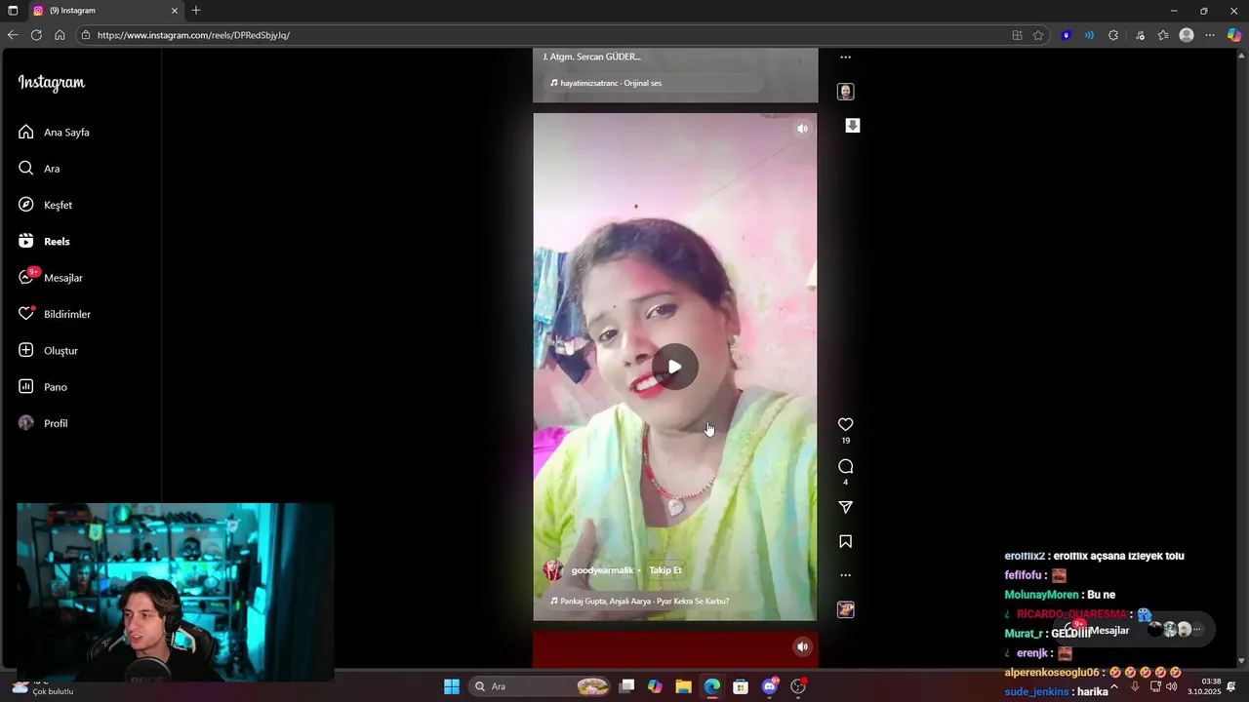Open Microsoft Store from the taskbar

(x=741, y=686)
